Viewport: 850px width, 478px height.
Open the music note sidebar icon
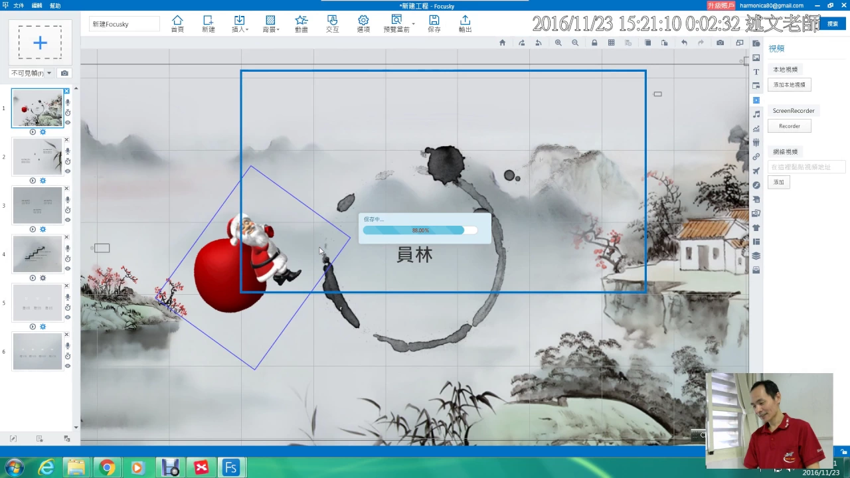pyautogui.click(x=756, y=114)
